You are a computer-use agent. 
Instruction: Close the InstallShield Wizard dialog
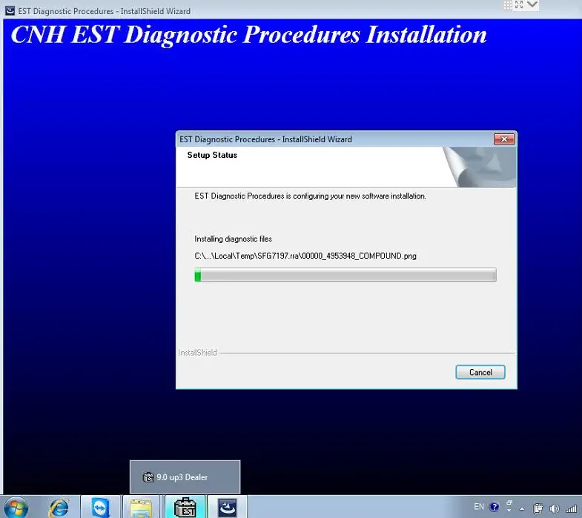[x=503, y=139]
